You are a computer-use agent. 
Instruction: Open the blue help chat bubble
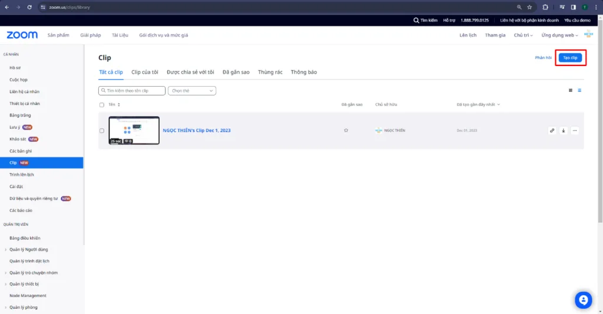point(583,300)
